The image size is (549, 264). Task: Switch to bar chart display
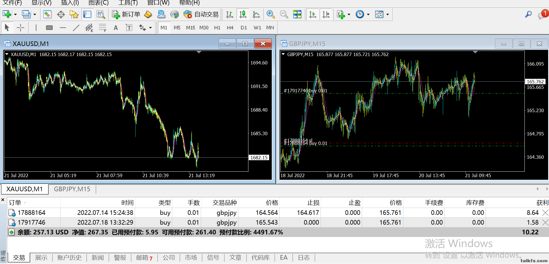(230, 14)
